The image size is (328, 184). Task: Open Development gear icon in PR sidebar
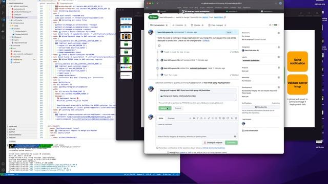pos(279,87)
